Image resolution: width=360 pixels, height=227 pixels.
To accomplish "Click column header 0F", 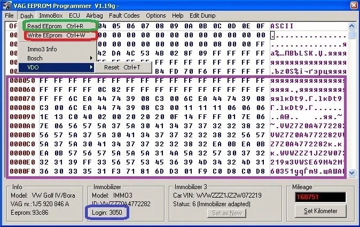I will tap(260, 26).
